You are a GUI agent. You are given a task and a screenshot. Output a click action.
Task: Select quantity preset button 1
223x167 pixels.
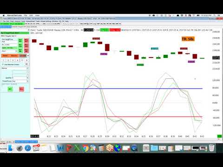(x=3, y=60)
